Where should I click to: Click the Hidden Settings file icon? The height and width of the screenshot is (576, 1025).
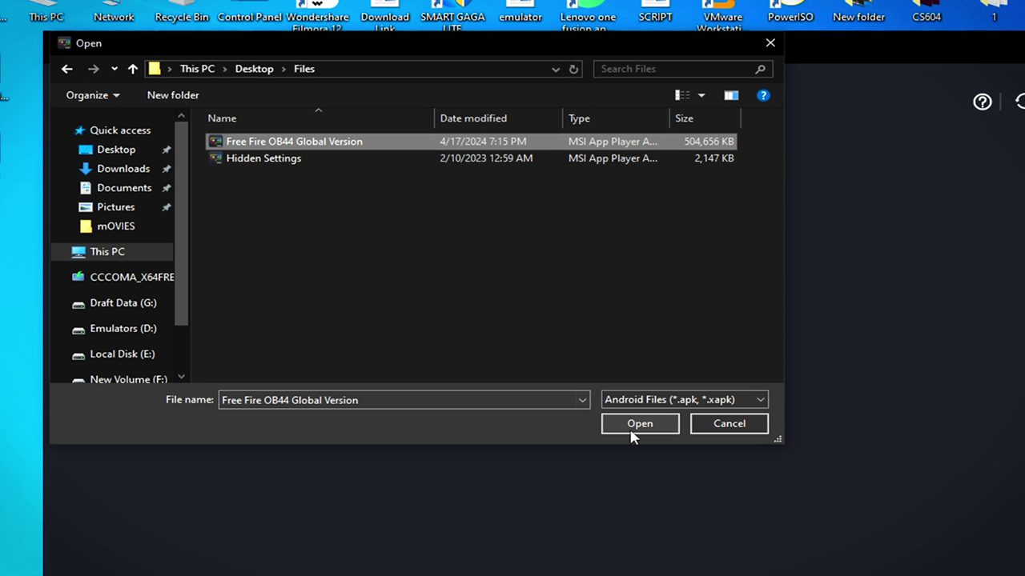(x=215, y=158)
